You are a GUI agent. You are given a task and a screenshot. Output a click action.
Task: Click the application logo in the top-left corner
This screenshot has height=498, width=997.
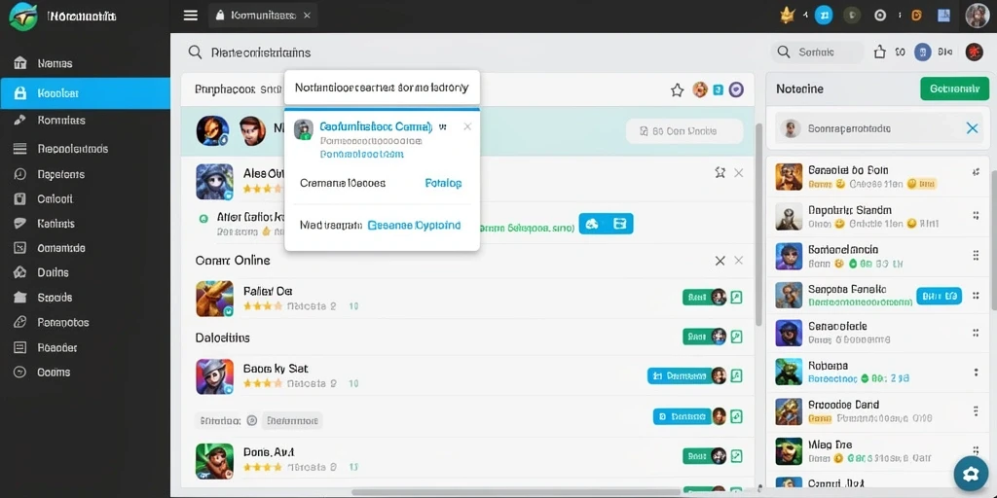tap(23, 16)
